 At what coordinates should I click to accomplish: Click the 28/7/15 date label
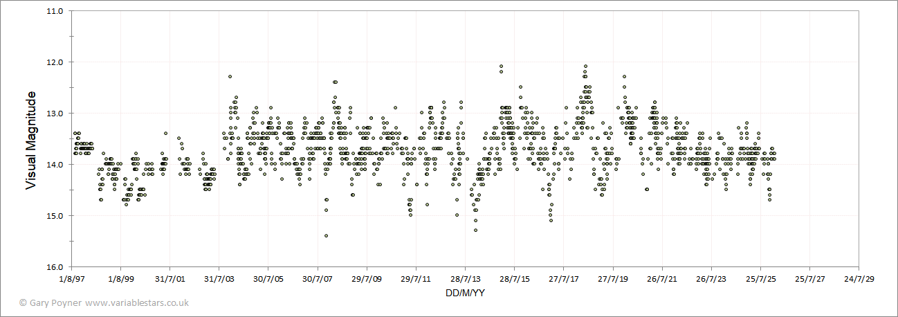pos(514,279)
